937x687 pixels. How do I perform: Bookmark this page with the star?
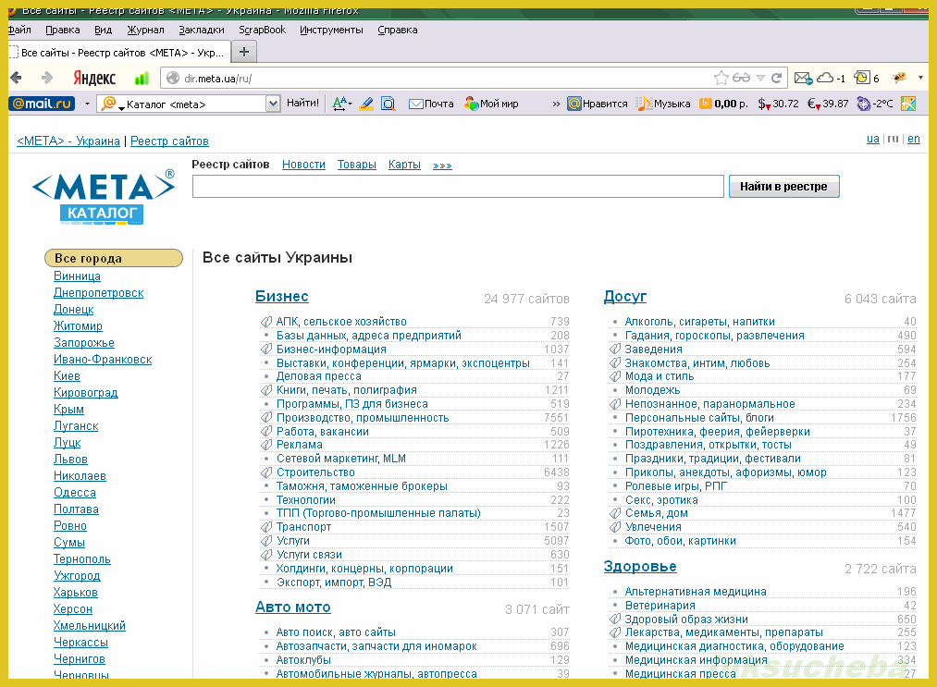pos(721,78)
